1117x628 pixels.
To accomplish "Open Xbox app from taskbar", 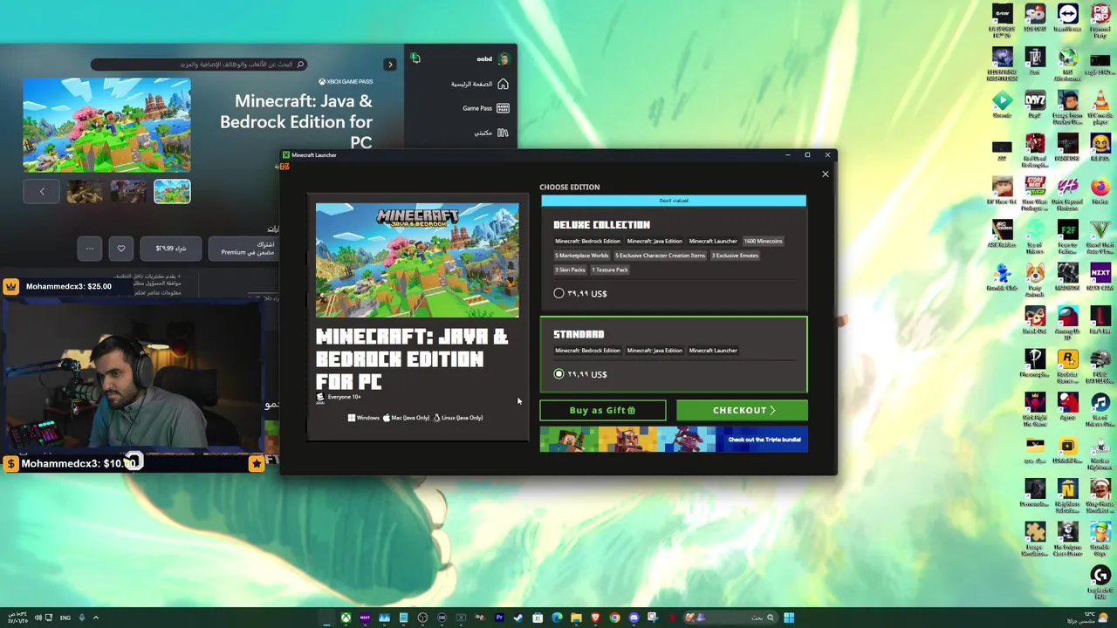I will [346, 618].
